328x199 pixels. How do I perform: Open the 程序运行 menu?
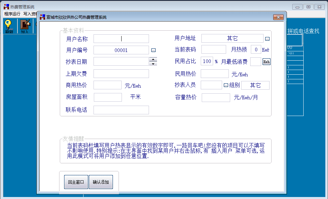click(x=12, y=14)
